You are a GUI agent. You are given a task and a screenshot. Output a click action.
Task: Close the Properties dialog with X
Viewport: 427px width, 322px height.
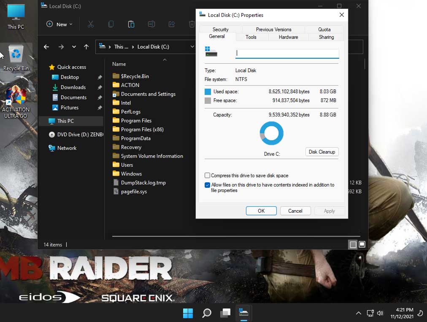[x=341, y=15]
